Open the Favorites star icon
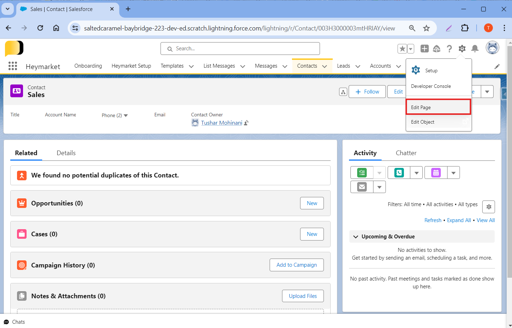The height and width of the screenshot is (328, 512). (402, 49)
